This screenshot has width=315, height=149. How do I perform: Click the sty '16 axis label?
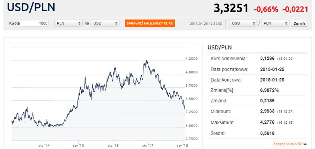(113, 145)
